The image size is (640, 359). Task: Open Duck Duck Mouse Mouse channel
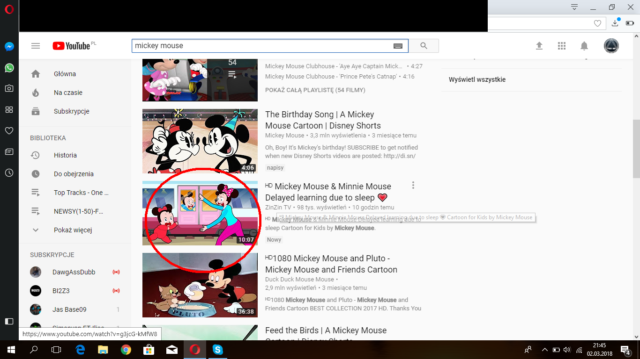pyautogui.click(x=299, y=280)
